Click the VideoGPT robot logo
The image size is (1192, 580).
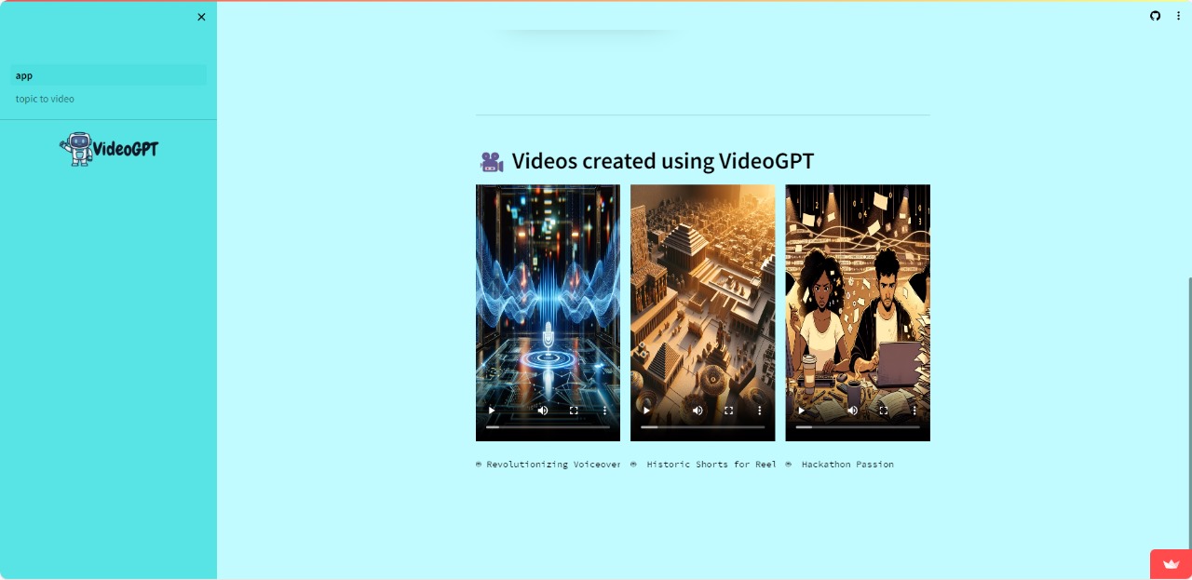[x=109, y=149]
